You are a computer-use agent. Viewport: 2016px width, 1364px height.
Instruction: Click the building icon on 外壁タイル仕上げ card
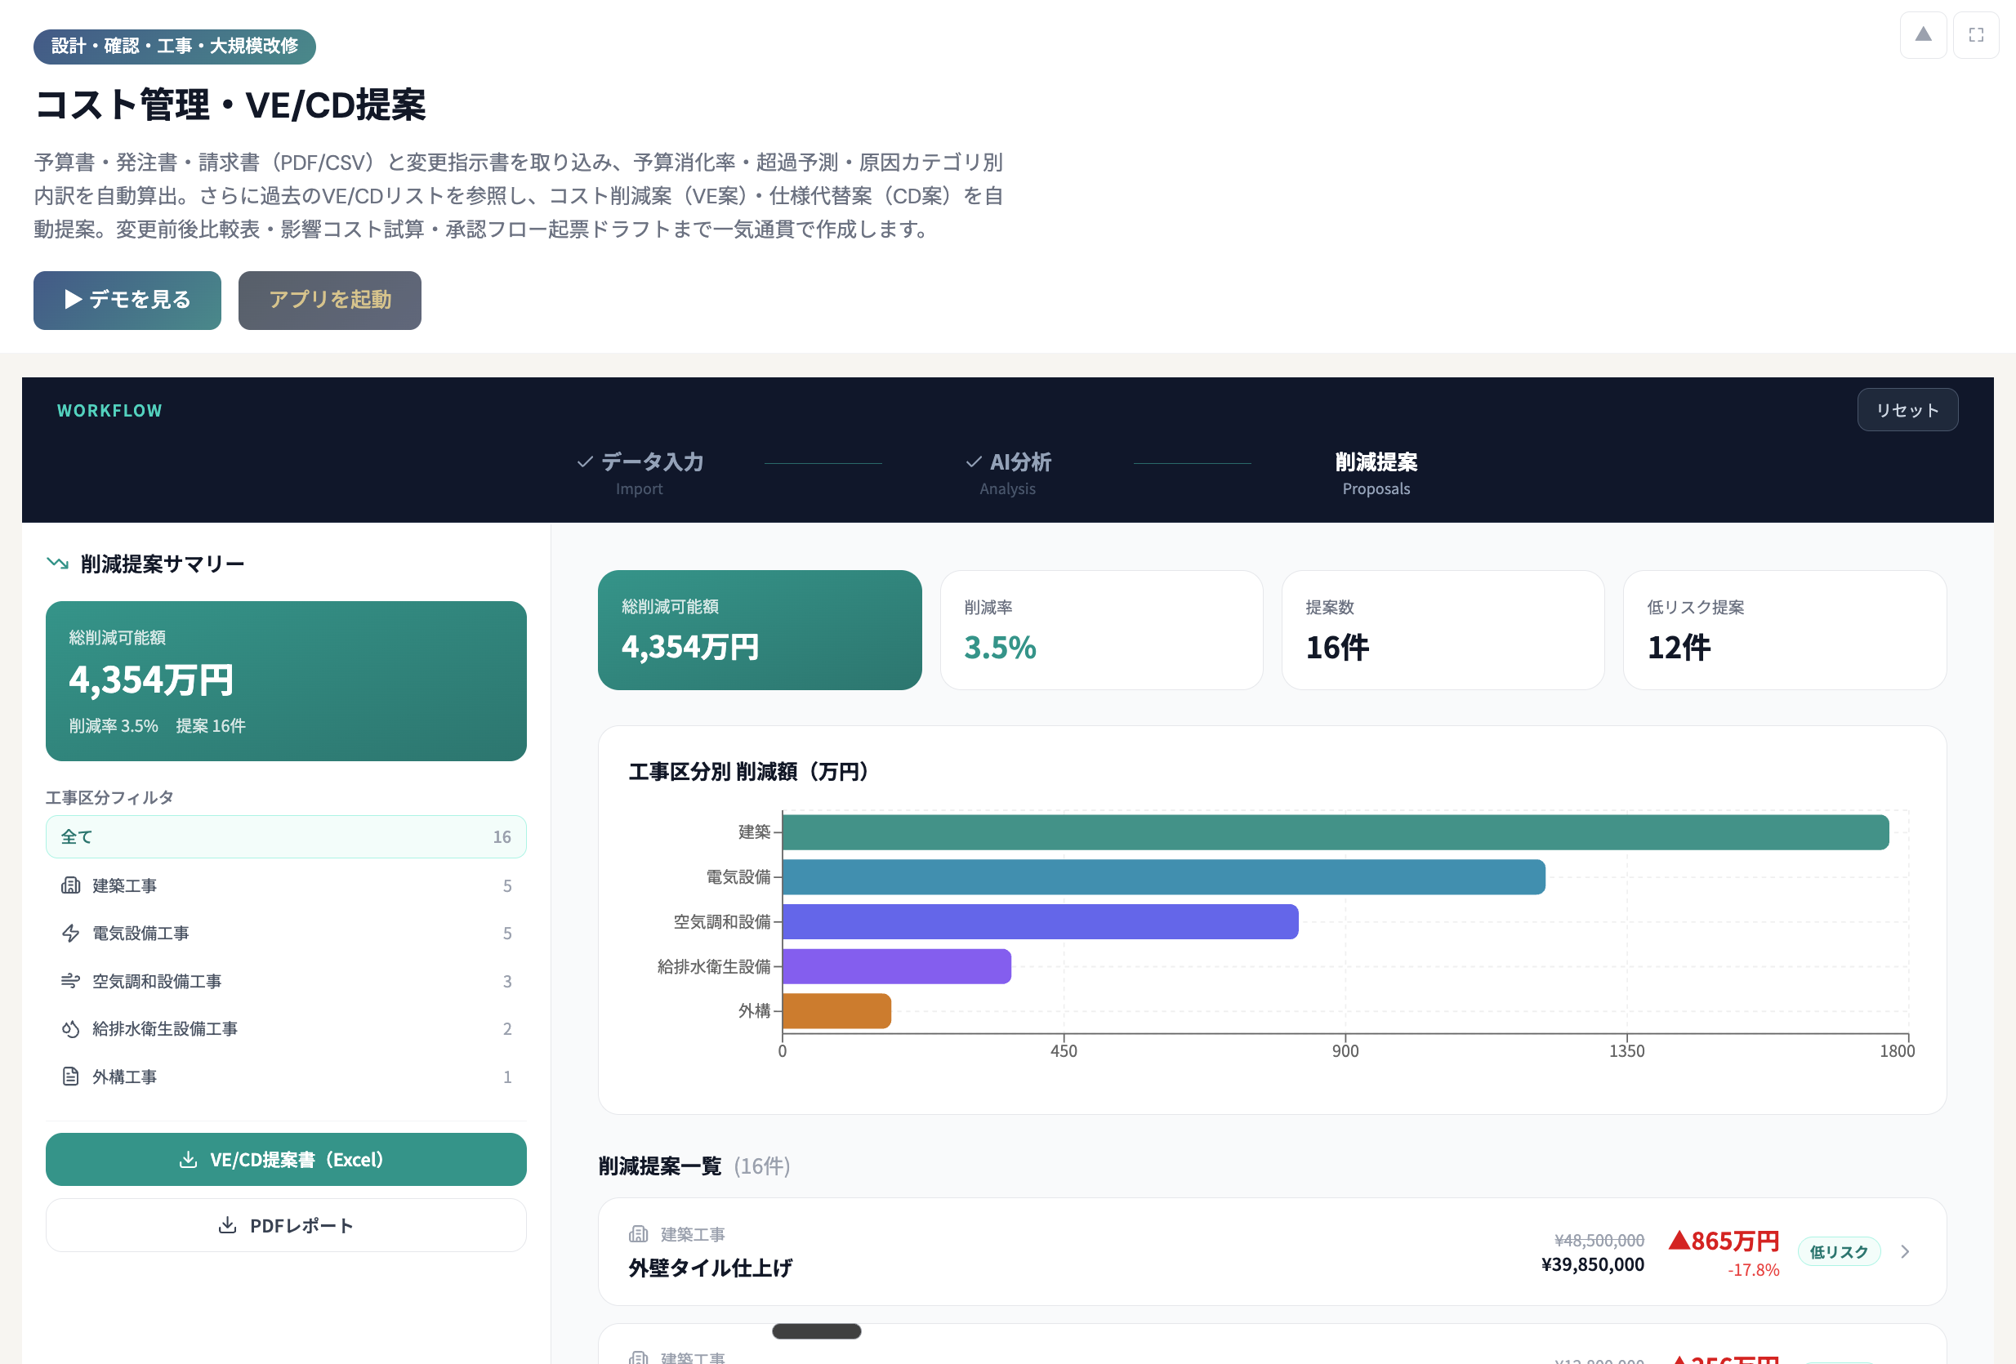pos(639,1234)
